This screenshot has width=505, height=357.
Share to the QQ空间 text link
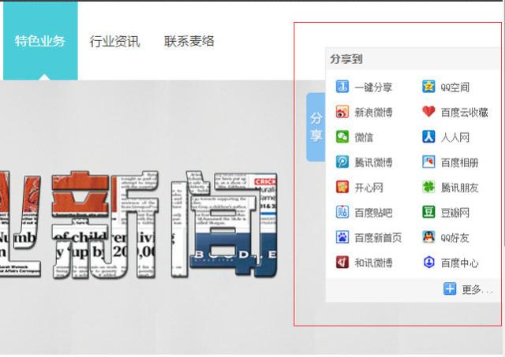454,87
